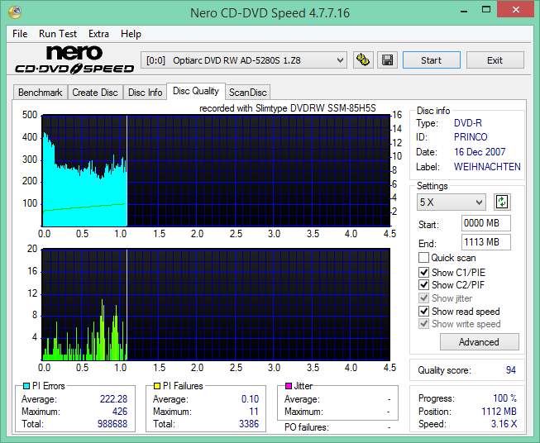Open the Run Test menu
Image resolution: width=540 pixels, height=443 pixels.
58,34
